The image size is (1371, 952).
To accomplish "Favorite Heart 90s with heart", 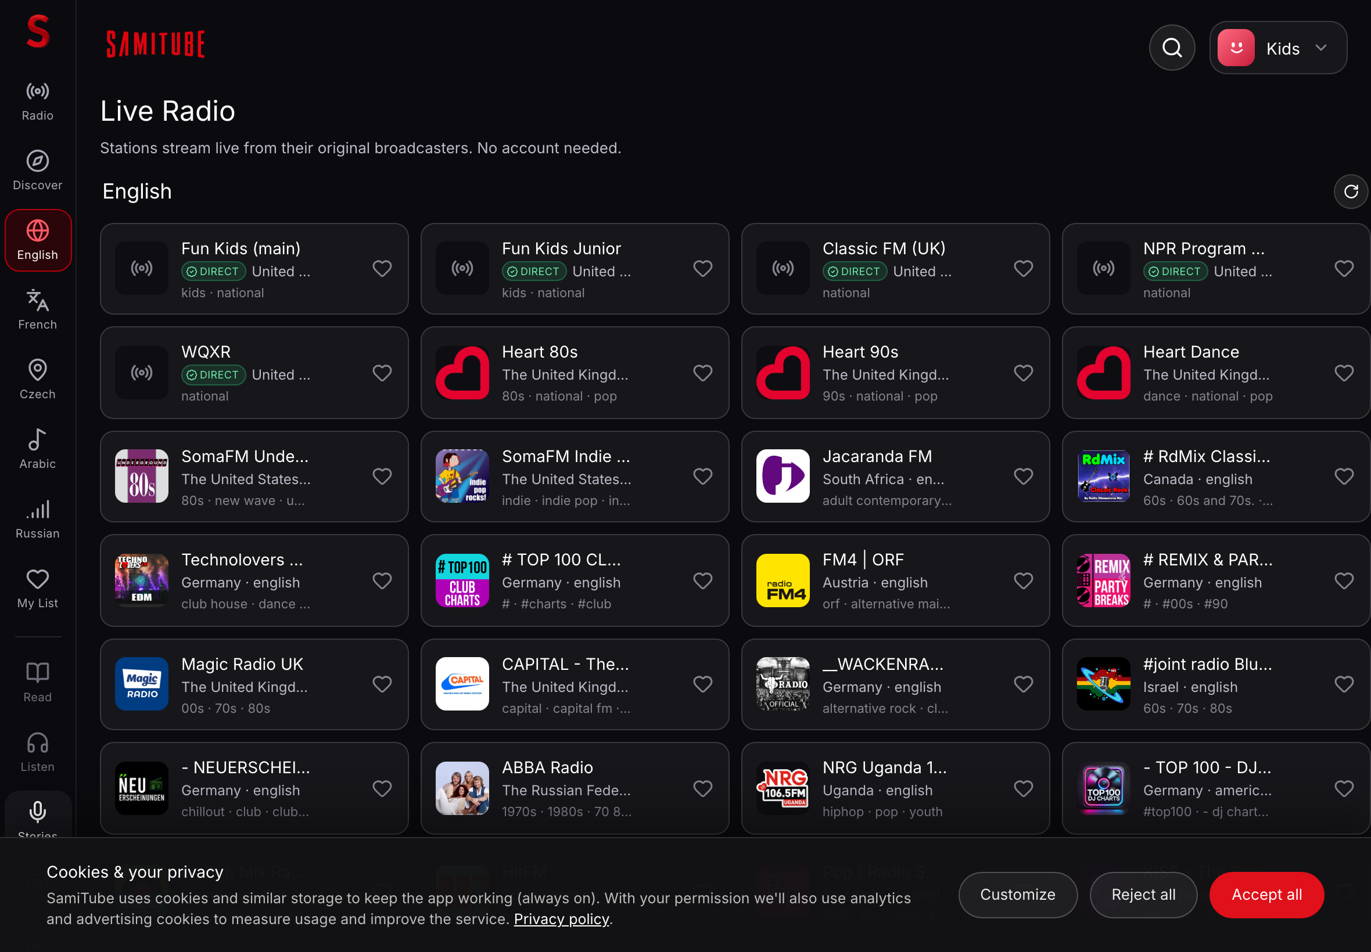I will 1023,373.
